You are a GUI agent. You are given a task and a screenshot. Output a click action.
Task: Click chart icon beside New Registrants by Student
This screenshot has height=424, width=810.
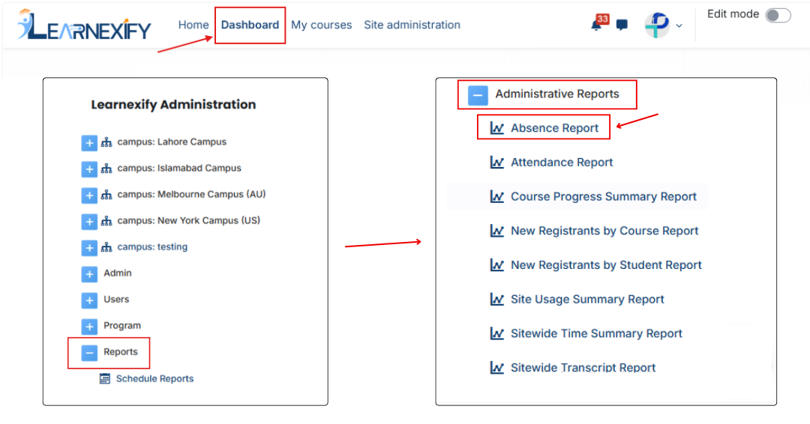coord(497,265)
